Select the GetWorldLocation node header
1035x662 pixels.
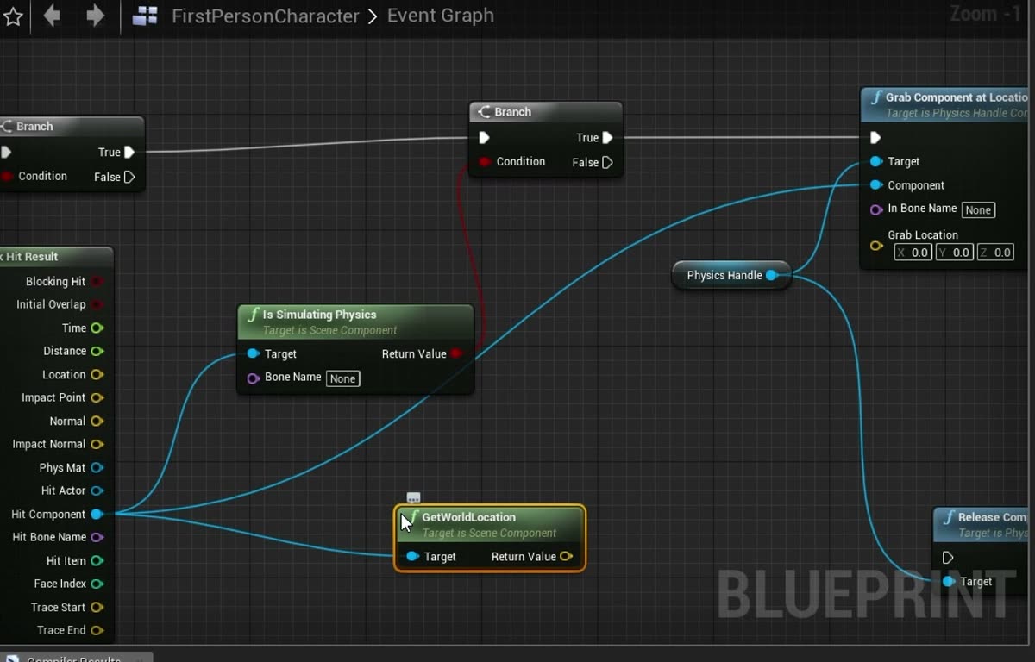click(490, 524)
